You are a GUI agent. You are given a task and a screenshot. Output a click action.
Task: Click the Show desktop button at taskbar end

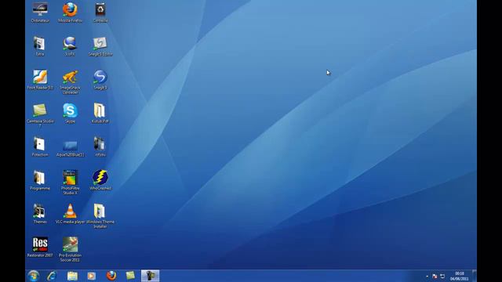(475, 276)
